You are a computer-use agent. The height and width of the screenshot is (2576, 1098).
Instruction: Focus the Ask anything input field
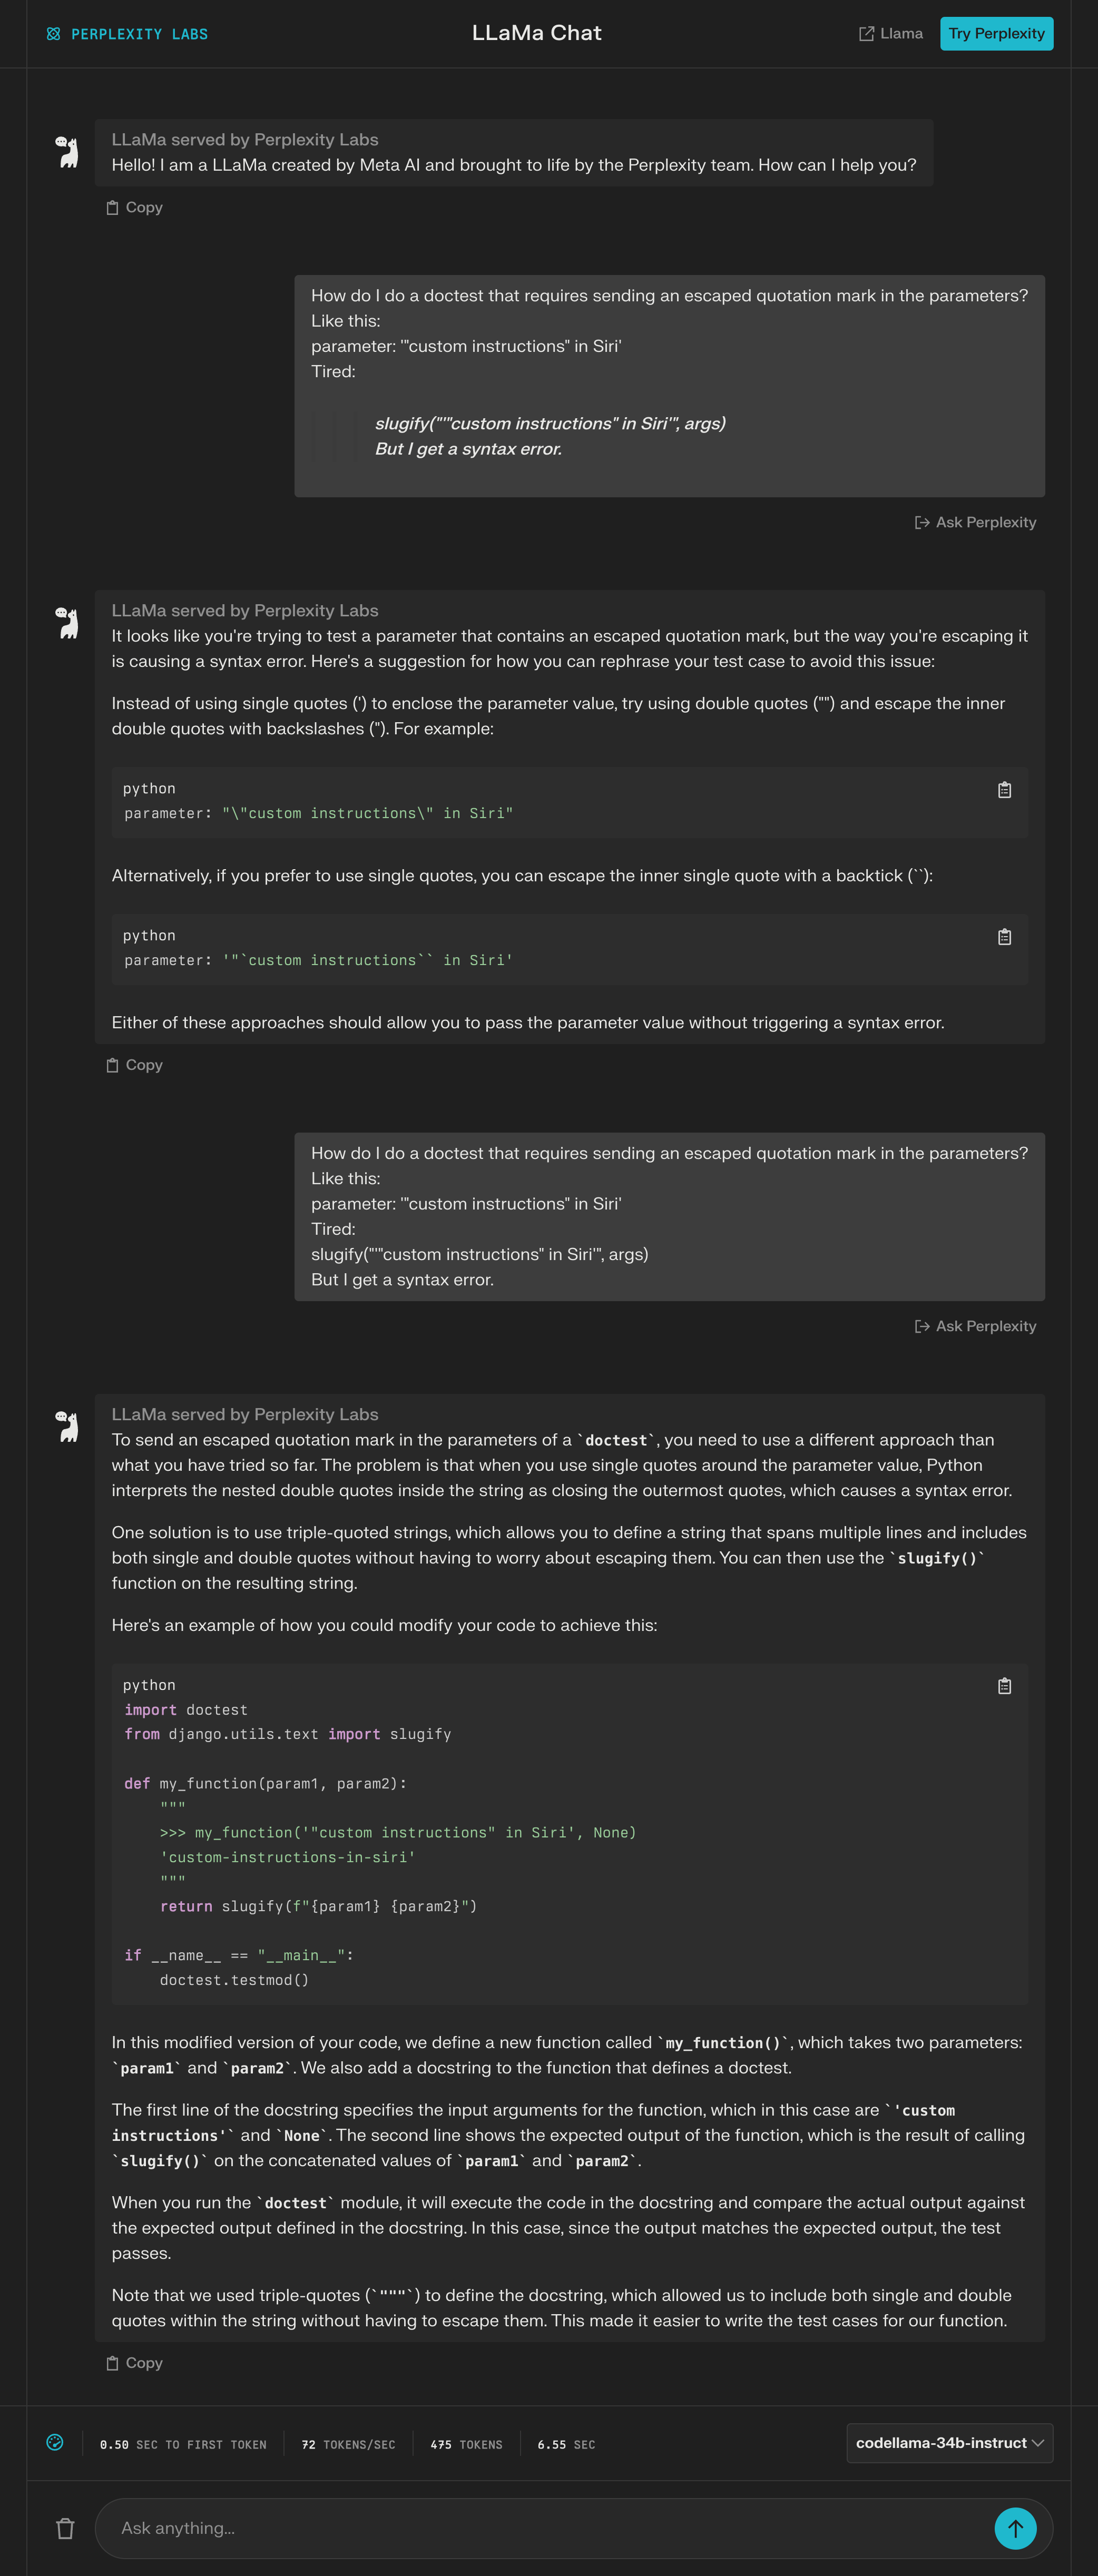[x=540, y=2528]
